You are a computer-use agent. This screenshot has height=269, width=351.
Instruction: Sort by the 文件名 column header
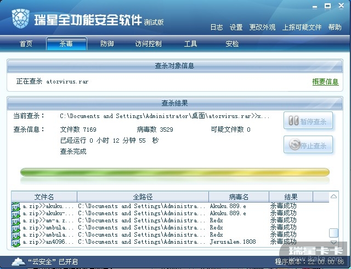tap(44, 197)
